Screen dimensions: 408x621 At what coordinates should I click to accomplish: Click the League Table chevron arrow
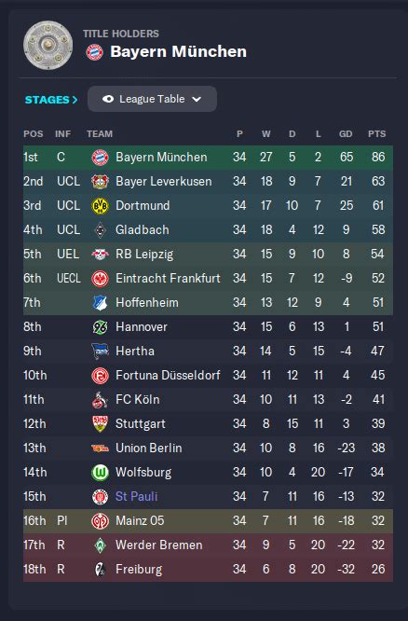197,100
